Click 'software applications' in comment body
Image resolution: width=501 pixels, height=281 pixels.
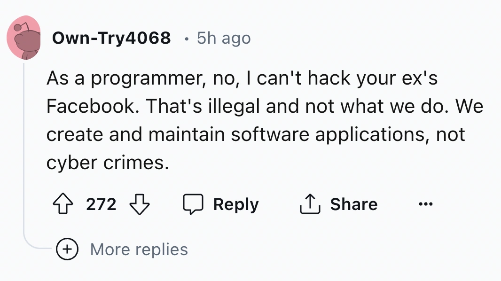(330, 135)
